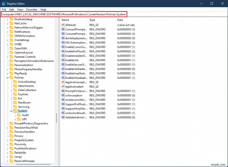The image size is (228, 167).
Task: Select the EnableSecureUI... value name
Action: coord(76,65)
